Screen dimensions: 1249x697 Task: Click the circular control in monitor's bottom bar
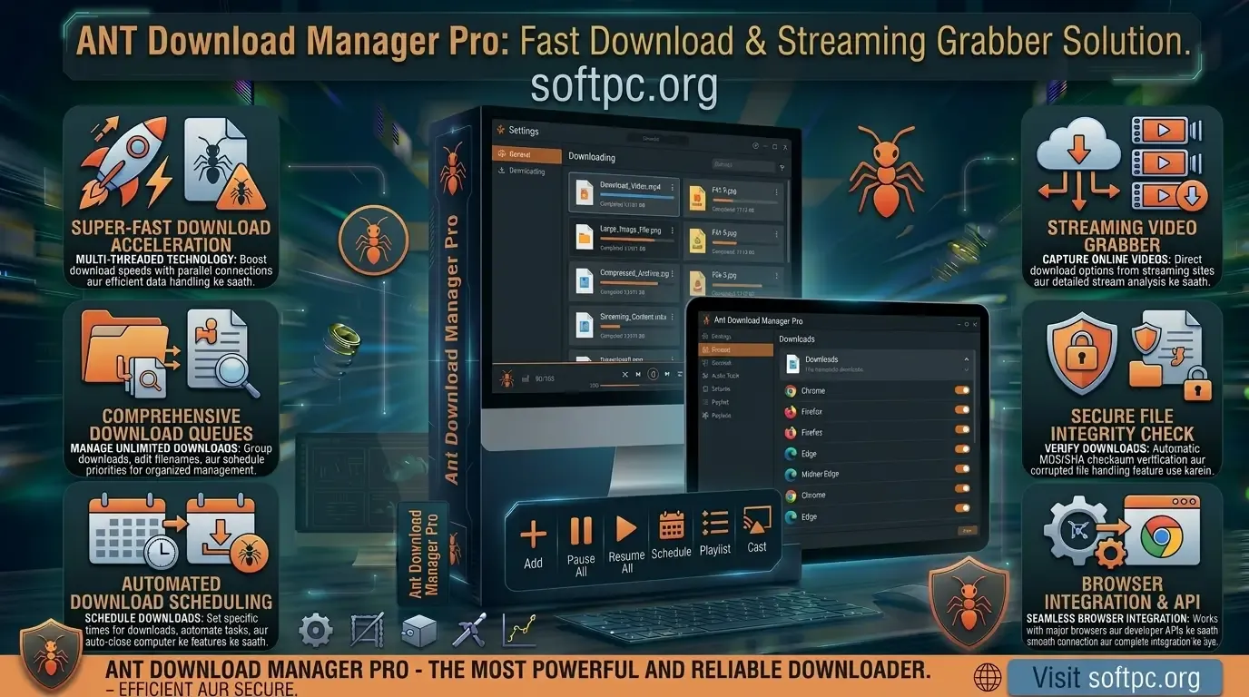tap(652, 374)
